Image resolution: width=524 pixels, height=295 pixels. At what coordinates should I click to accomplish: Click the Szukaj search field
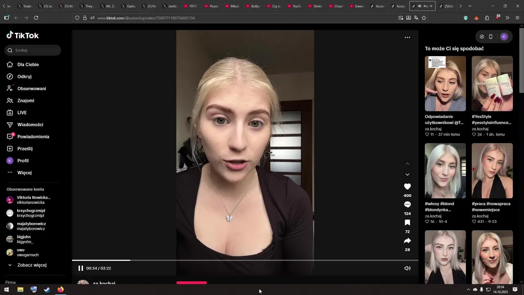point(33,50)
